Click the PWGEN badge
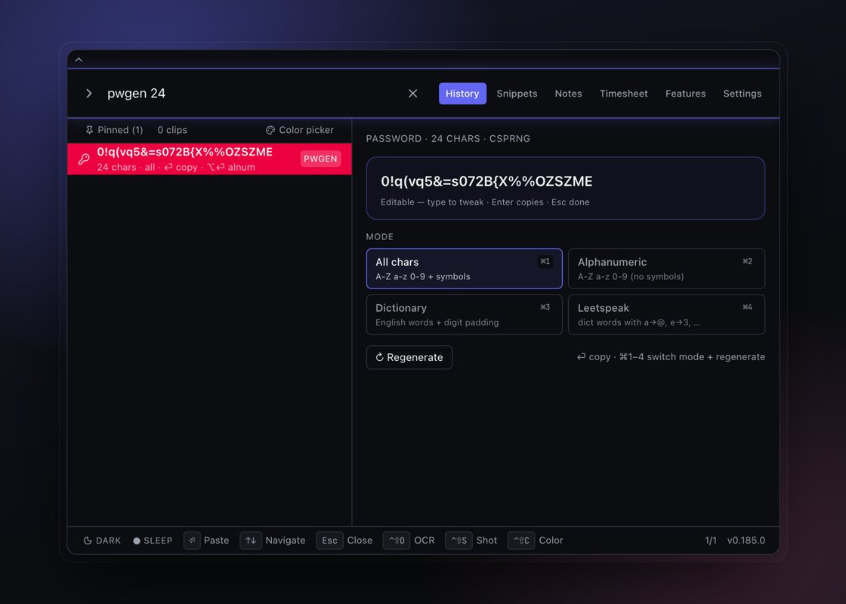Viewport: 846px width, 604px height. click(320, 159)
